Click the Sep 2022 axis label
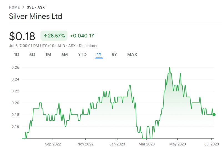Screen dimensions: 222x153 (x=53, y=144)
